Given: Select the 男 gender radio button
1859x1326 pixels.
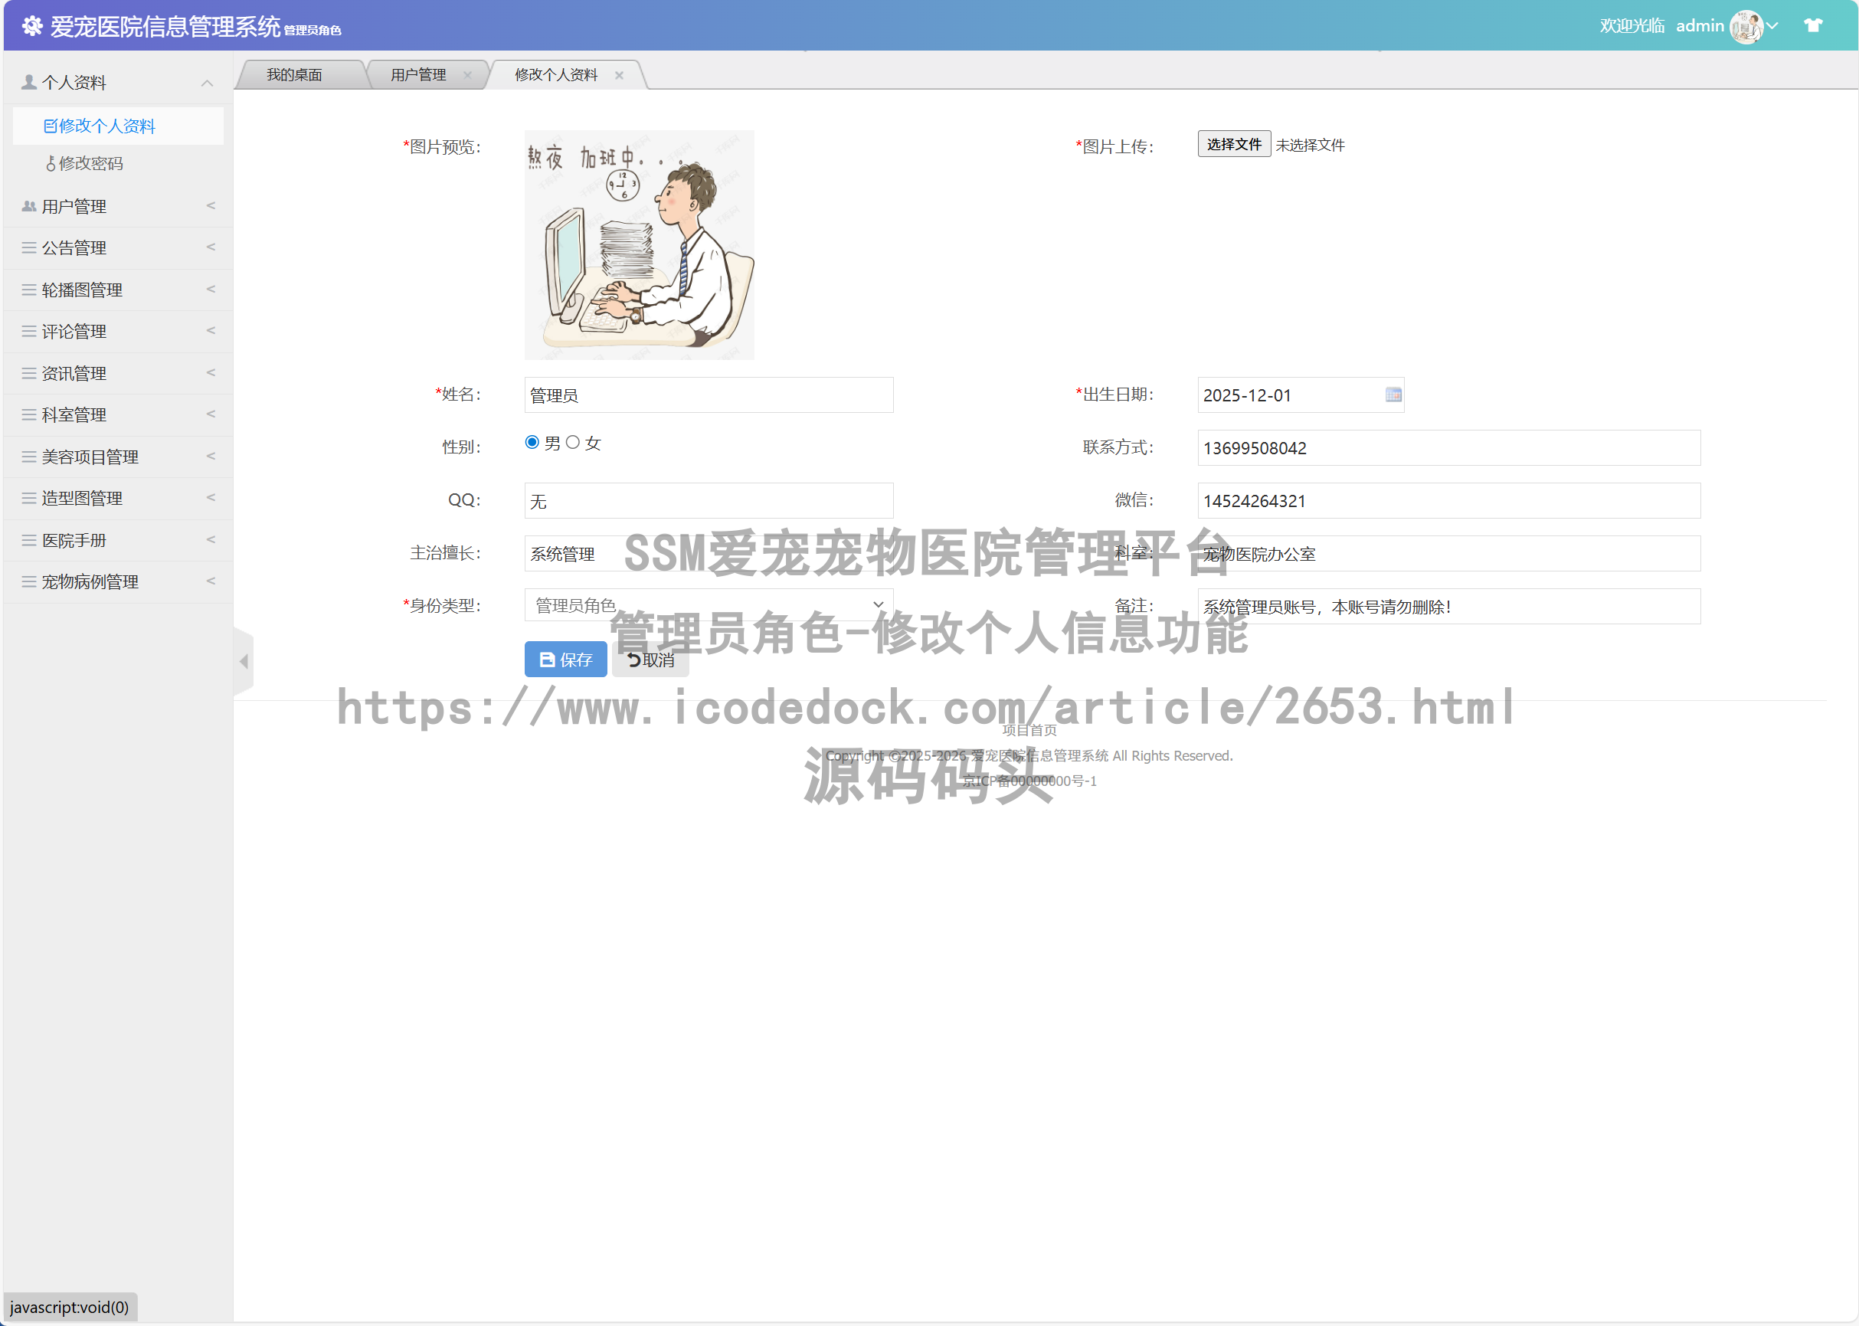Looking at the screenshot, I should tap(533, 442).
